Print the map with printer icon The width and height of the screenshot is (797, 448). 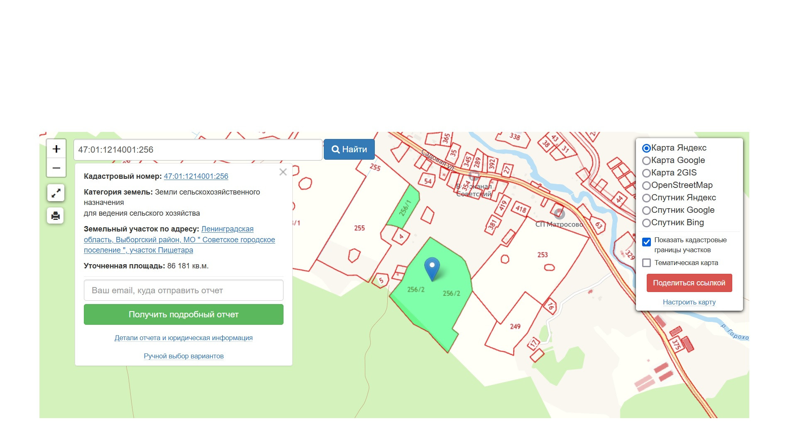point(56,216)
